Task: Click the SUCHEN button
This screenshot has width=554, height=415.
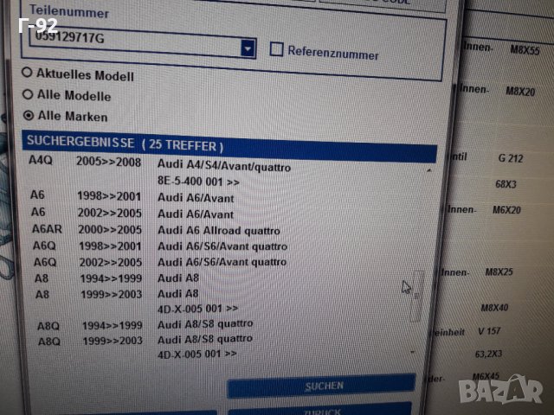Action: pyautogui.click(x=321, y=386)
